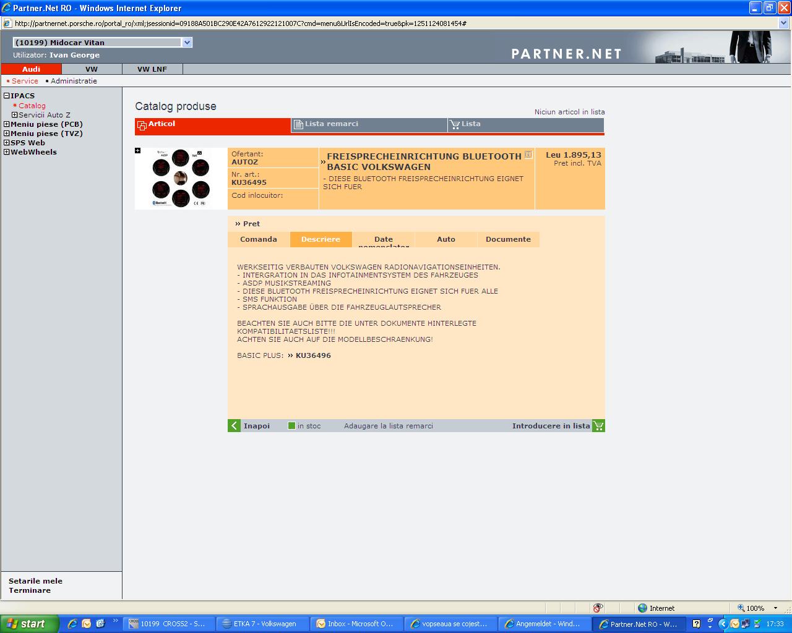Click the Bluetooth kit product thumbnail

coord(181,179)
